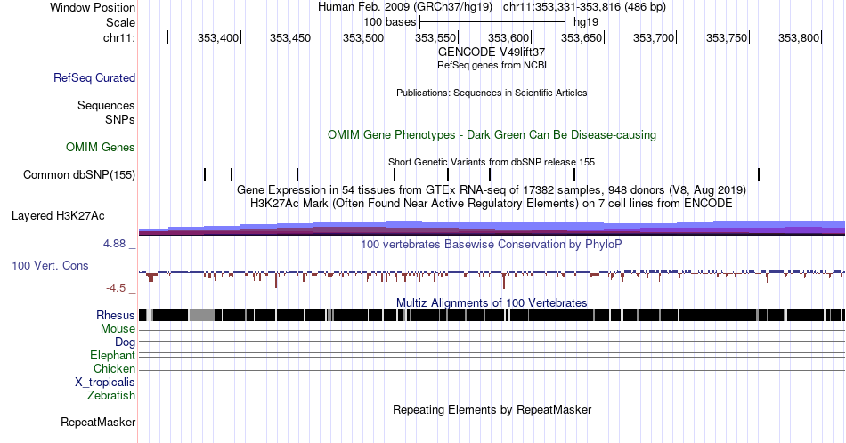
Task: Click OMIM Gene Phenotypes green title
Action: click(x=492, y=134)
